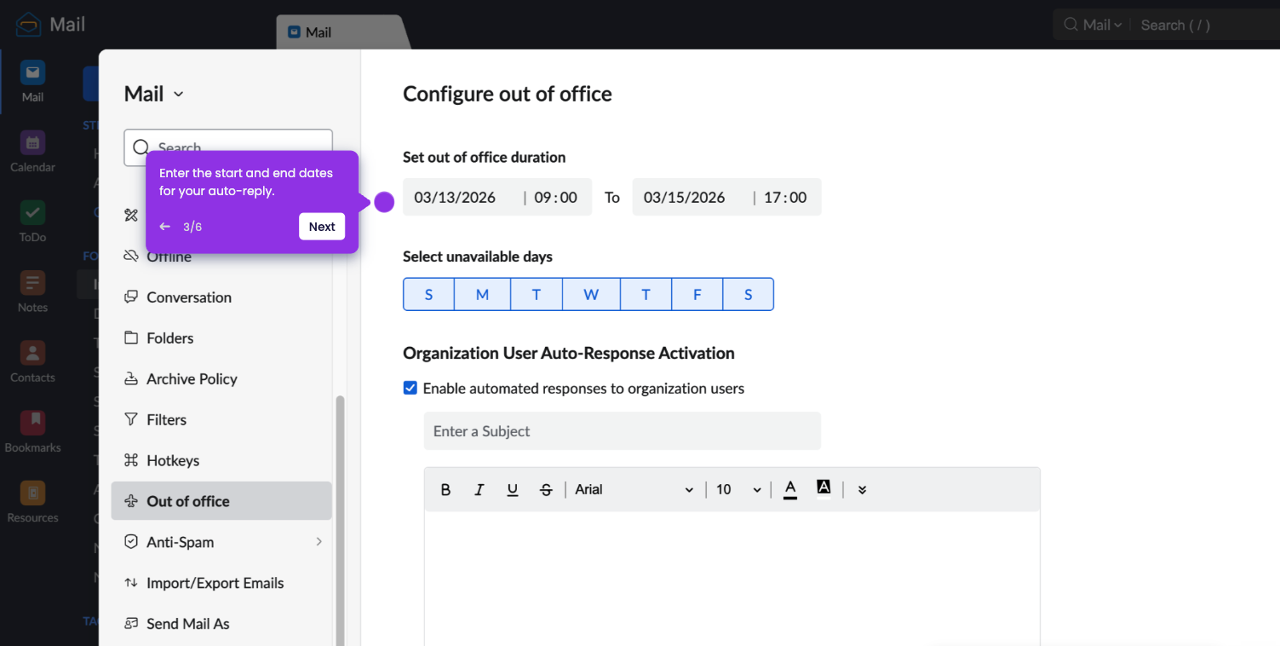Image resolution: width=1280 pixels, height=646 pixels.
Task: Open the Resources app icon
Action: pyautogui.click(x=32, y=493)
